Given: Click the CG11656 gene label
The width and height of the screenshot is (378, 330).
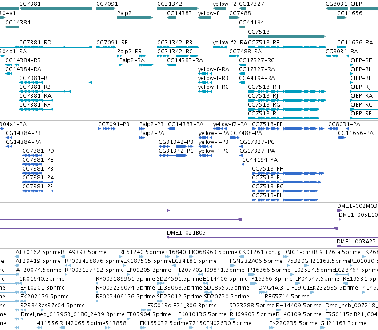Looking at the screenshot, I should coord(350,13).
